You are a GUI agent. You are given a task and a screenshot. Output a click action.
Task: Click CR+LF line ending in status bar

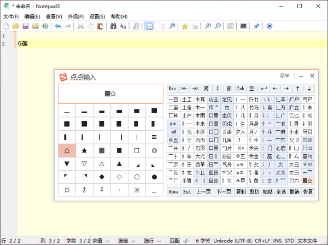point(262,241)
